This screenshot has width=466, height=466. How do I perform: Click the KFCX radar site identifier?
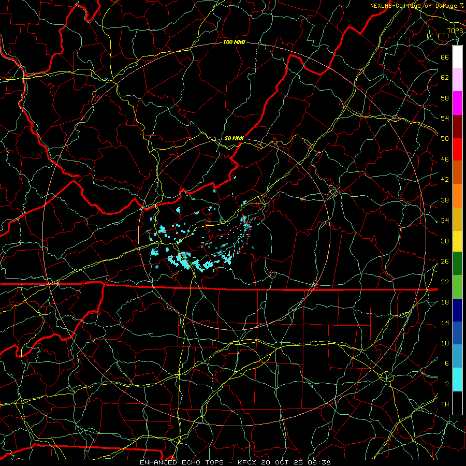click(x=247, y=462)
